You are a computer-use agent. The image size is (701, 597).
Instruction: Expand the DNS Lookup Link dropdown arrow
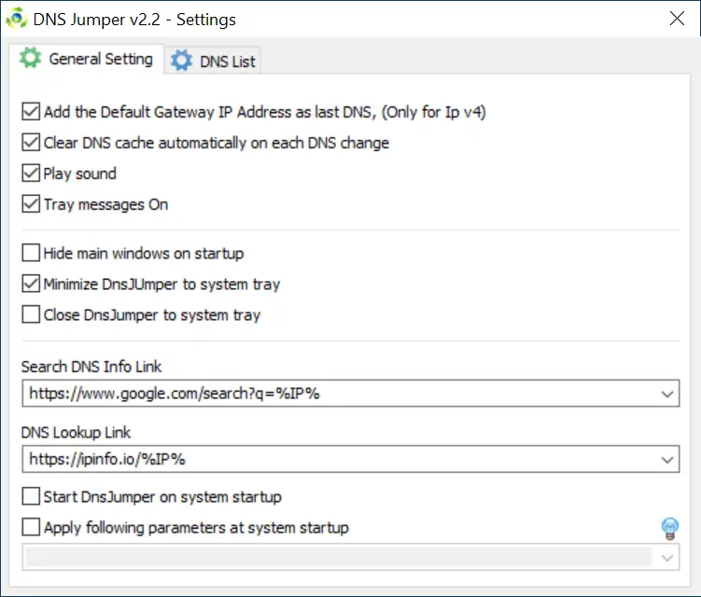(667, 459)
